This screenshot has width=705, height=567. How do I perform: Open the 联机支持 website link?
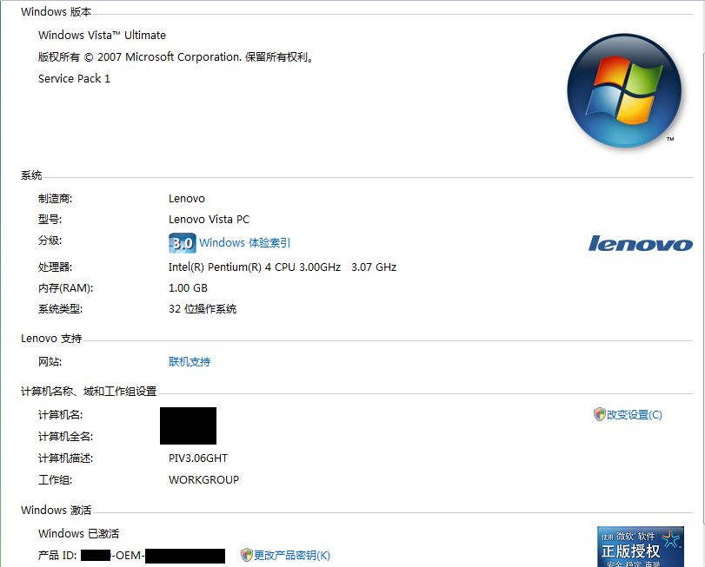(190, 362)
